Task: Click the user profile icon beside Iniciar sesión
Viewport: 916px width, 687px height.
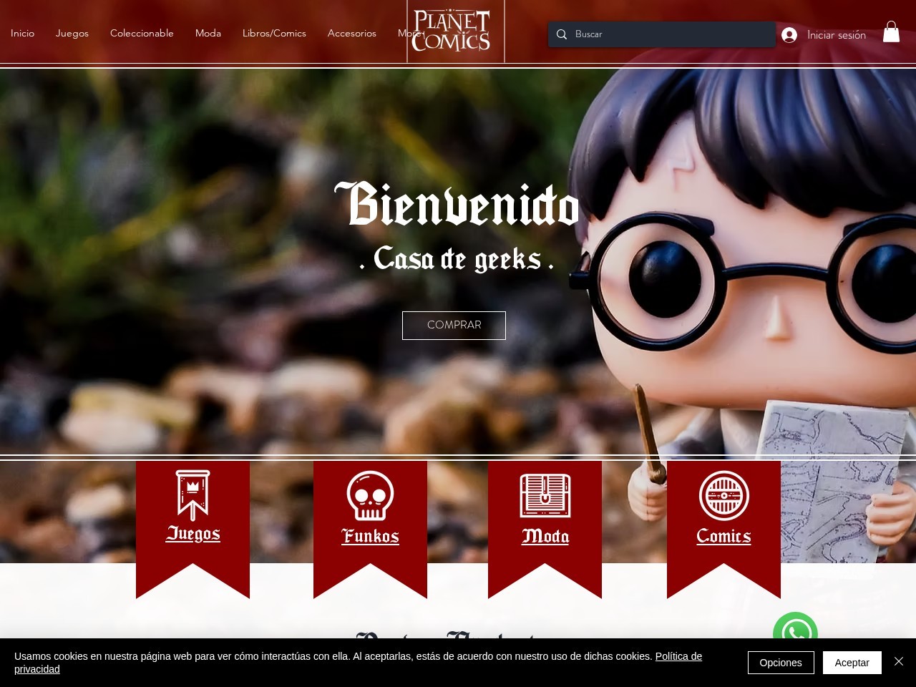Action: tap(788, 34)
